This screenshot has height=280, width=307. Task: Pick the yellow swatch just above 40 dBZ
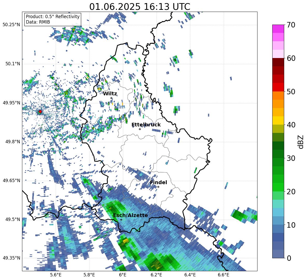tap(278, 120)
